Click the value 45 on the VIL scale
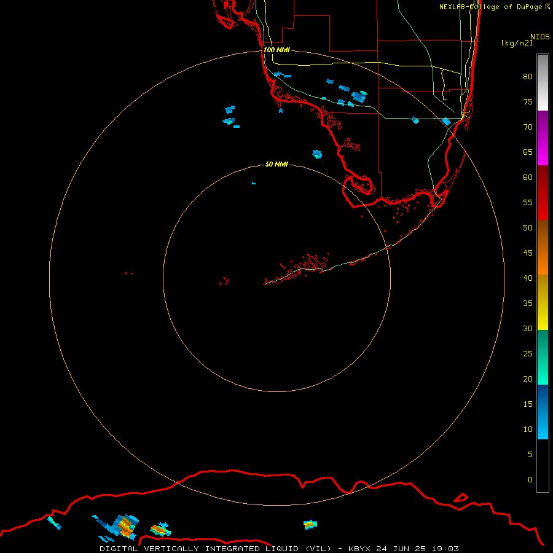This screenshot has height=553, width=553. (x=528, y=253)
